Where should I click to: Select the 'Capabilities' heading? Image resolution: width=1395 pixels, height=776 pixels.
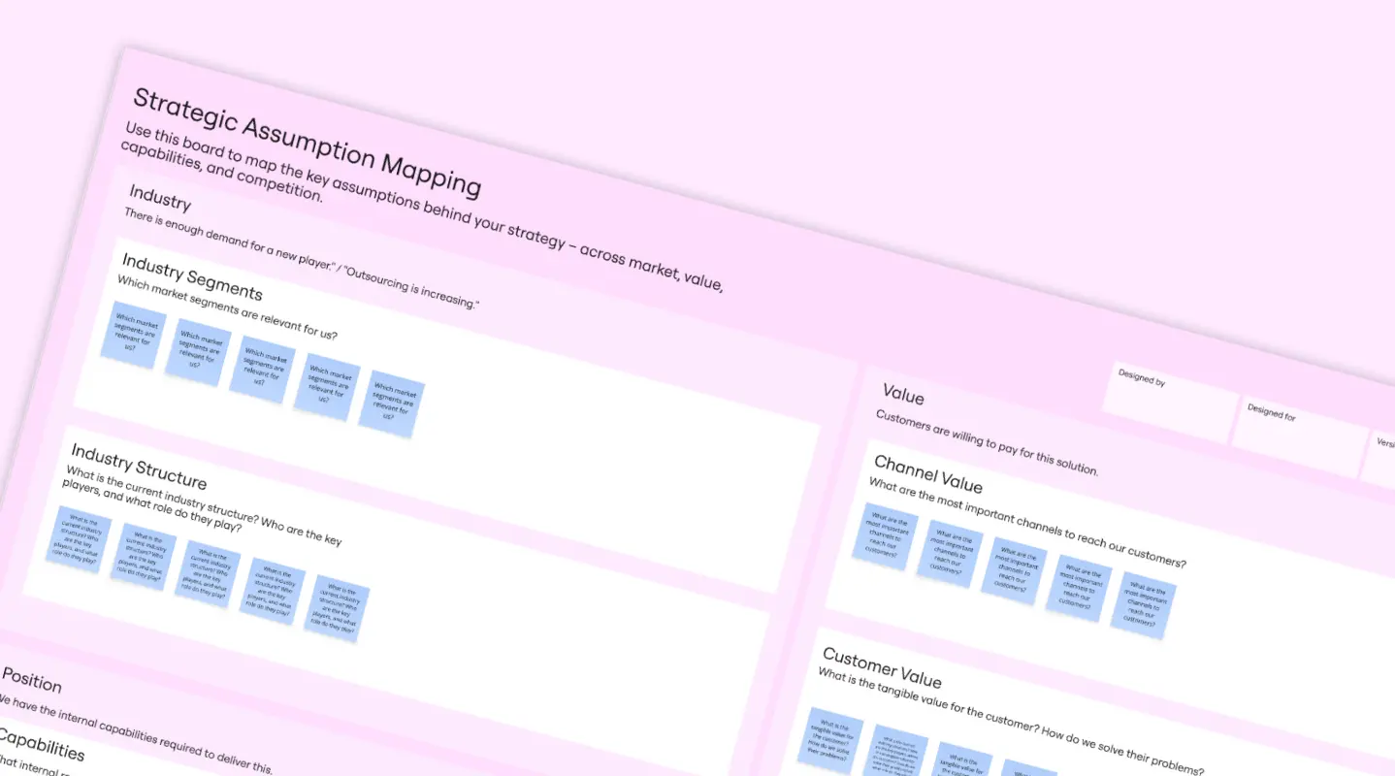click(x=41, y=744)
